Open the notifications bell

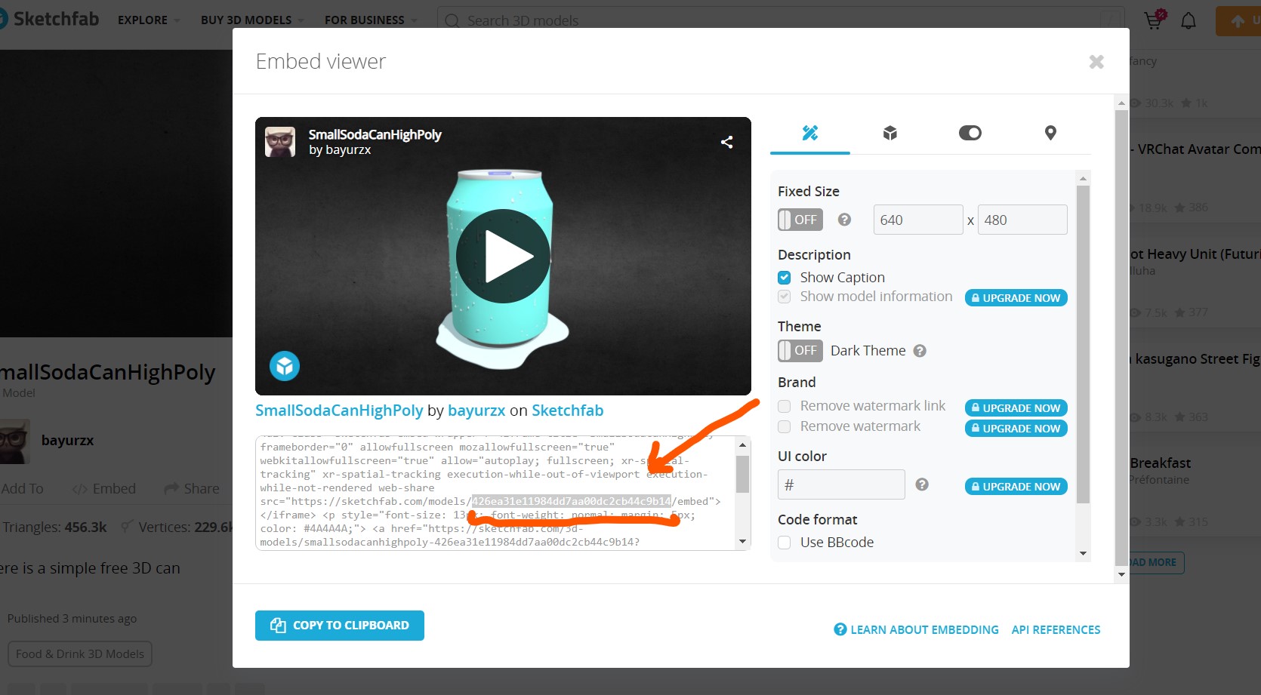point(1188,21)
